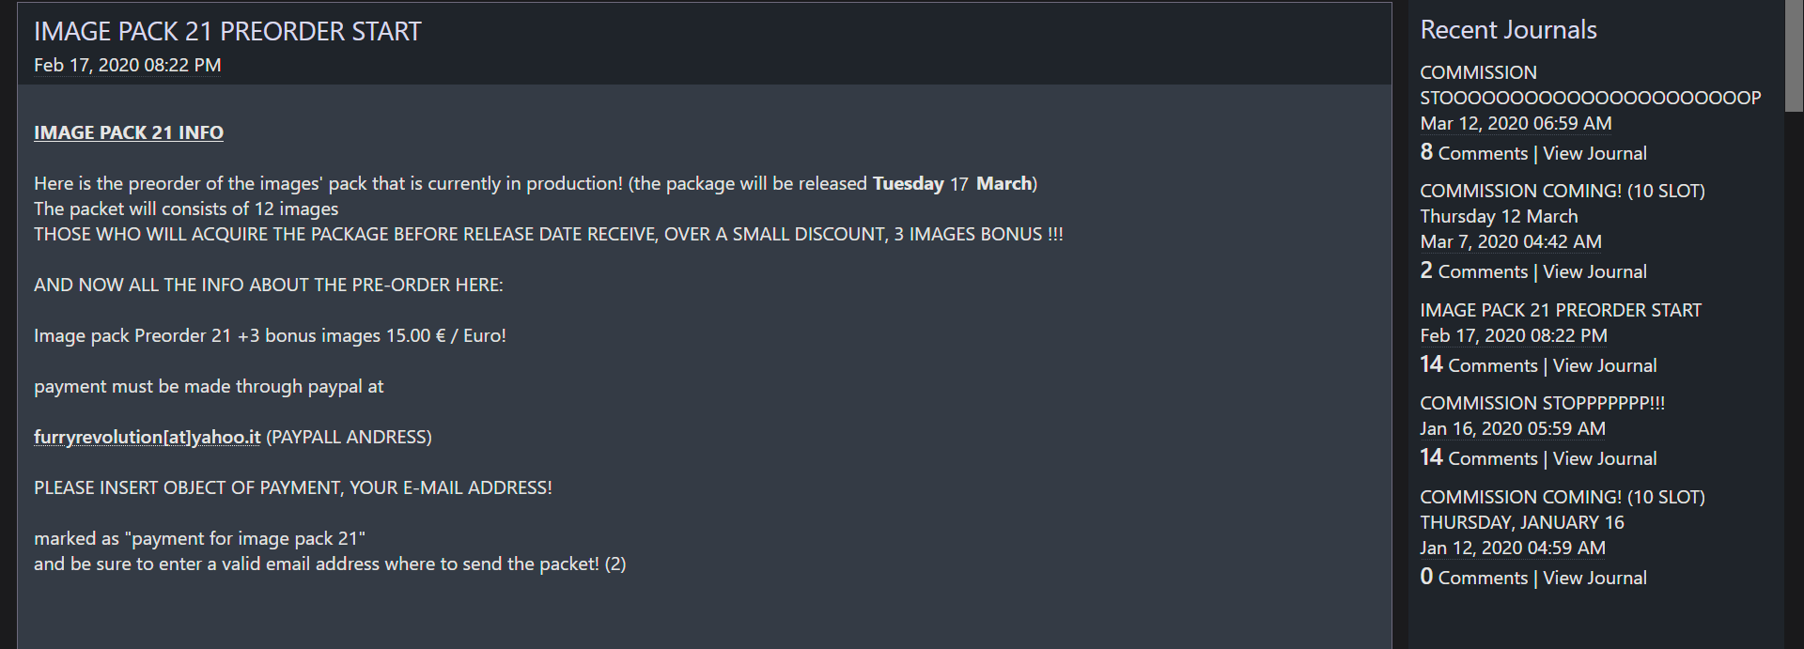
Task: Open the 8 Comments link
Action: pos(1474,152)
